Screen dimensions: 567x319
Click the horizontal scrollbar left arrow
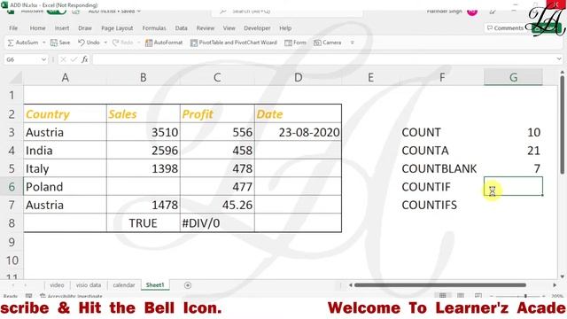351,285
